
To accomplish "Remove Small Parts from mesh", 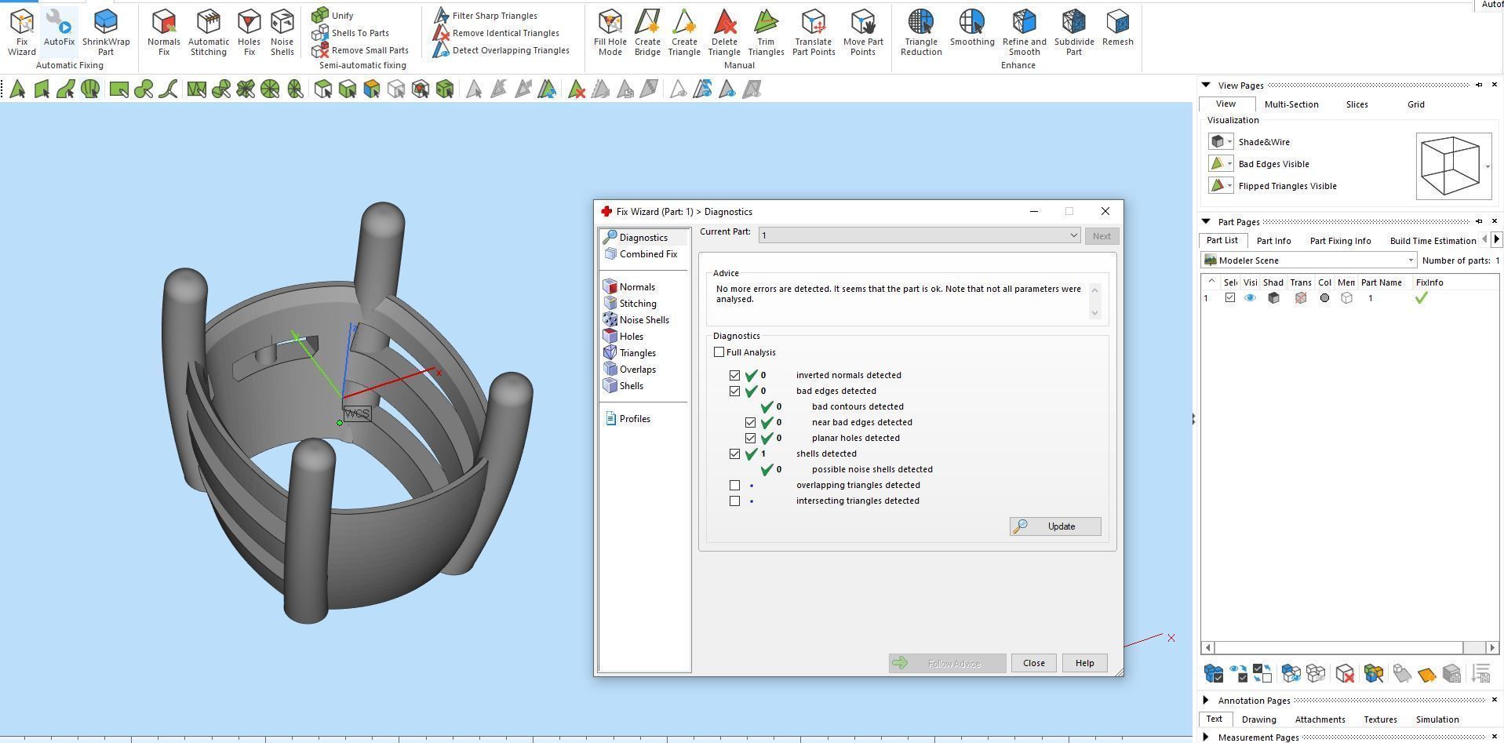I will pyautogui.click(x=360, y=50).
